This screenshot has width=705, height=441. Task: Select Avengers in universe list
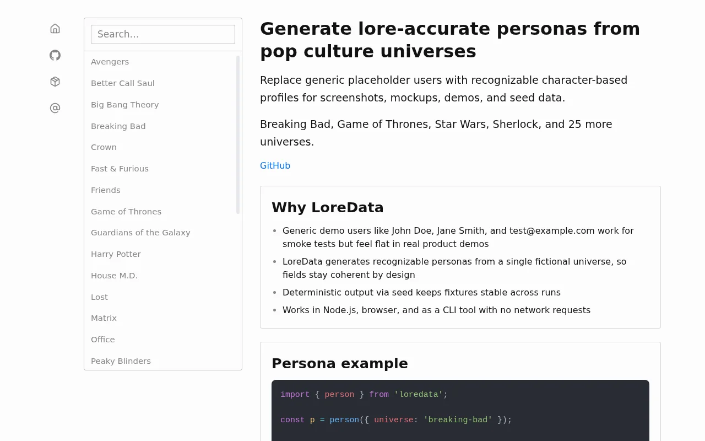[x=110, y=62]
